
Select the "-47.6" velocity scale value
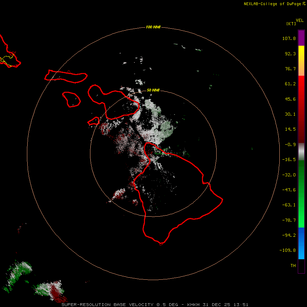pos(289,190)
